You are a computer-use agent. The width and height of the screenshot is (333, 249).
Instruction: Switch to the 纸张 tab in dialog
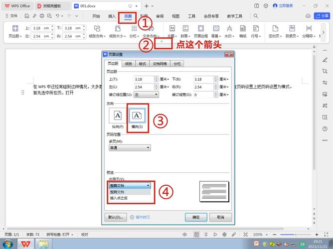[x=129, y=64]
